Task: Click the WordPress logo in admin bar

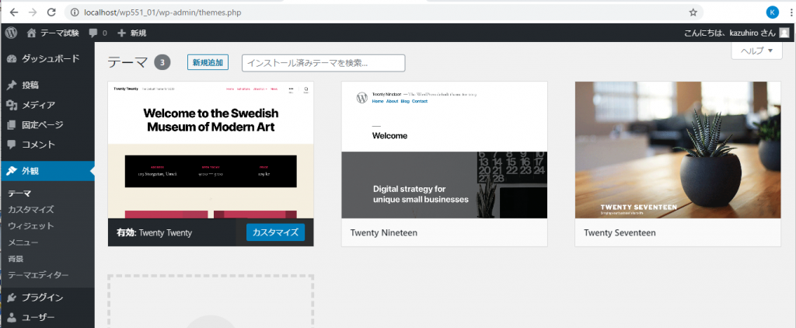Action: 11,33
